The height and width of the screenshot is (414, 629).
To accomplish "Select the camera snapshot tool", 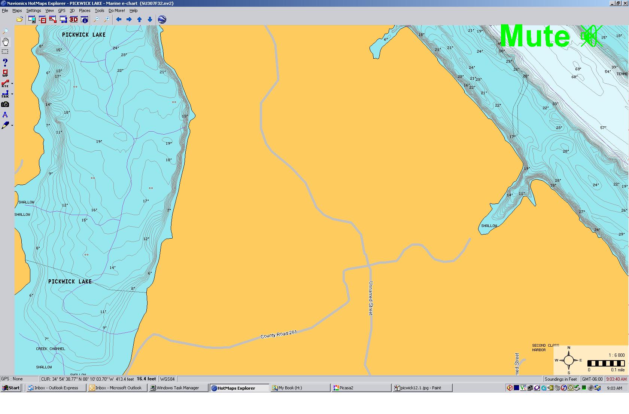I will point(5,104).
